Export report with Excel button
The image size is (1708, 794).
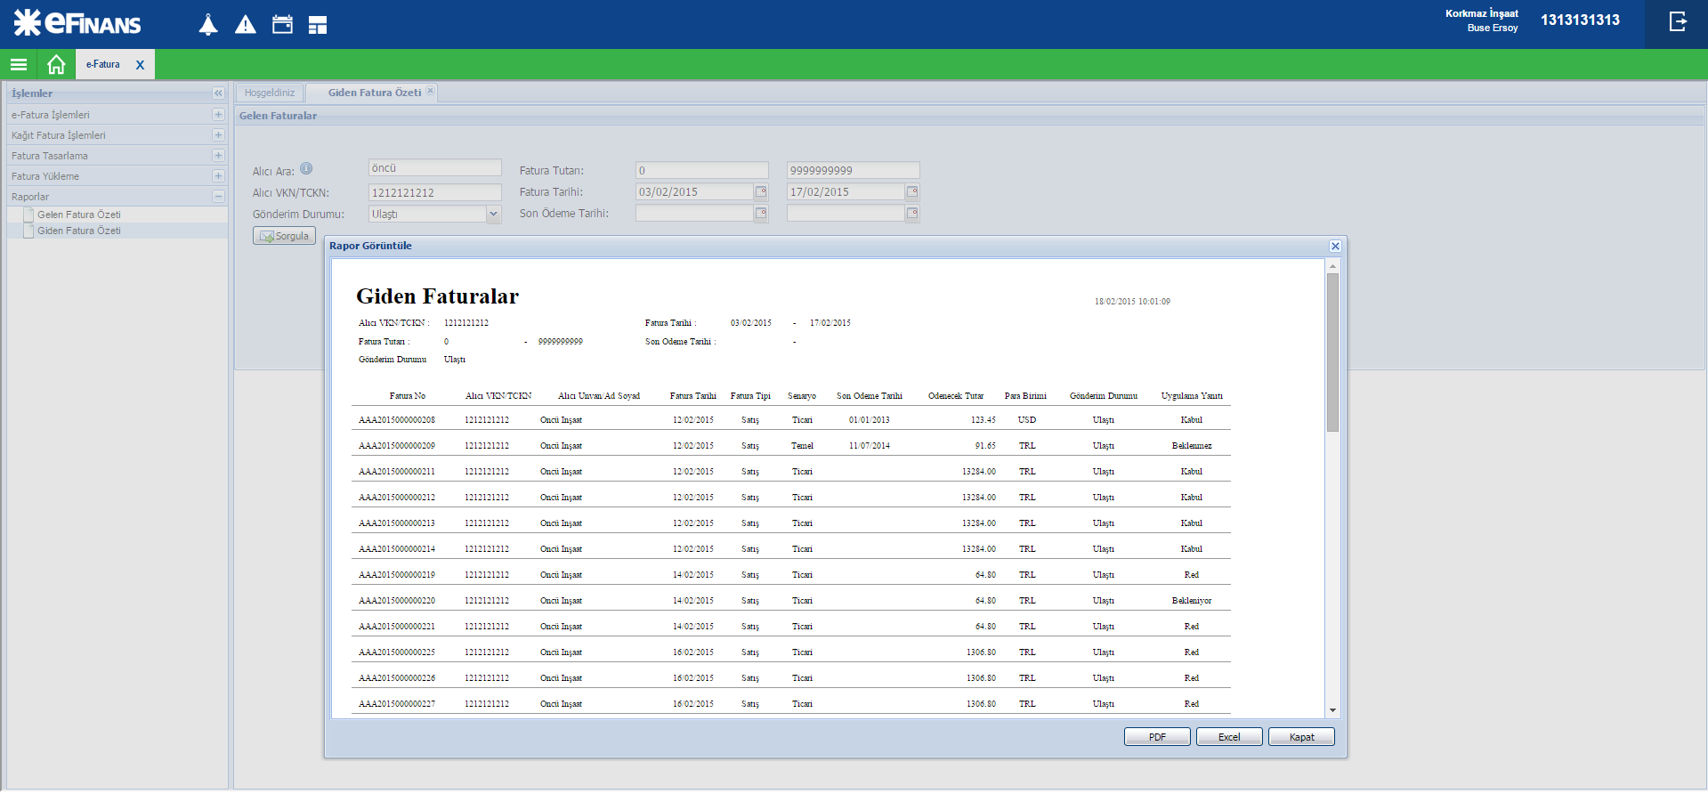pos(1229,737)
